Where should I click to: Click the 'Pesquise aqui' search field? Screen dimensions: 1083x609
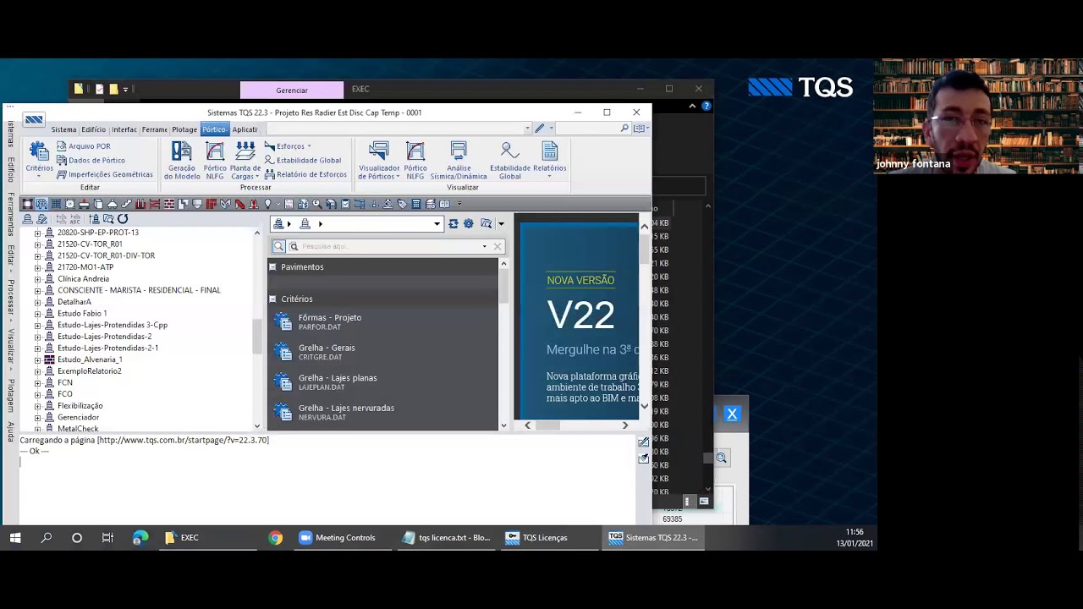point(389,246)
